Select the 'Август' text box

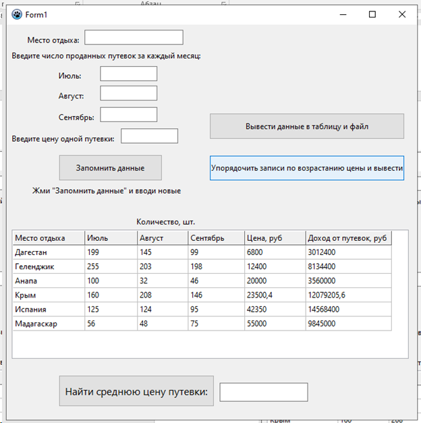[128, 94]
